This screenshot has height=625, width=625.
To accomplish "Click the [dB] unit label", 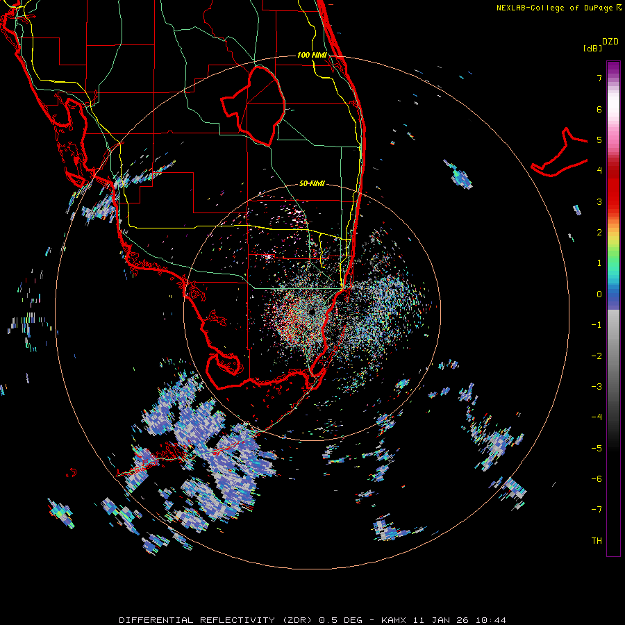I will click(593, 48).
